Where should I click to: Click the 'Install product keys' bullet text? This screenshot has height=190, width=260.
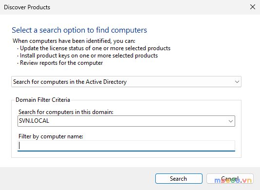coord(89,56)
